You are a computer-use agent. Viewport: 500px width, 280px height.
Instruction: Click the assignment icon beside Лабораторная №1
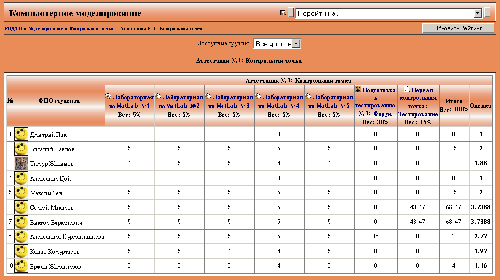click(x=109, y=96)
